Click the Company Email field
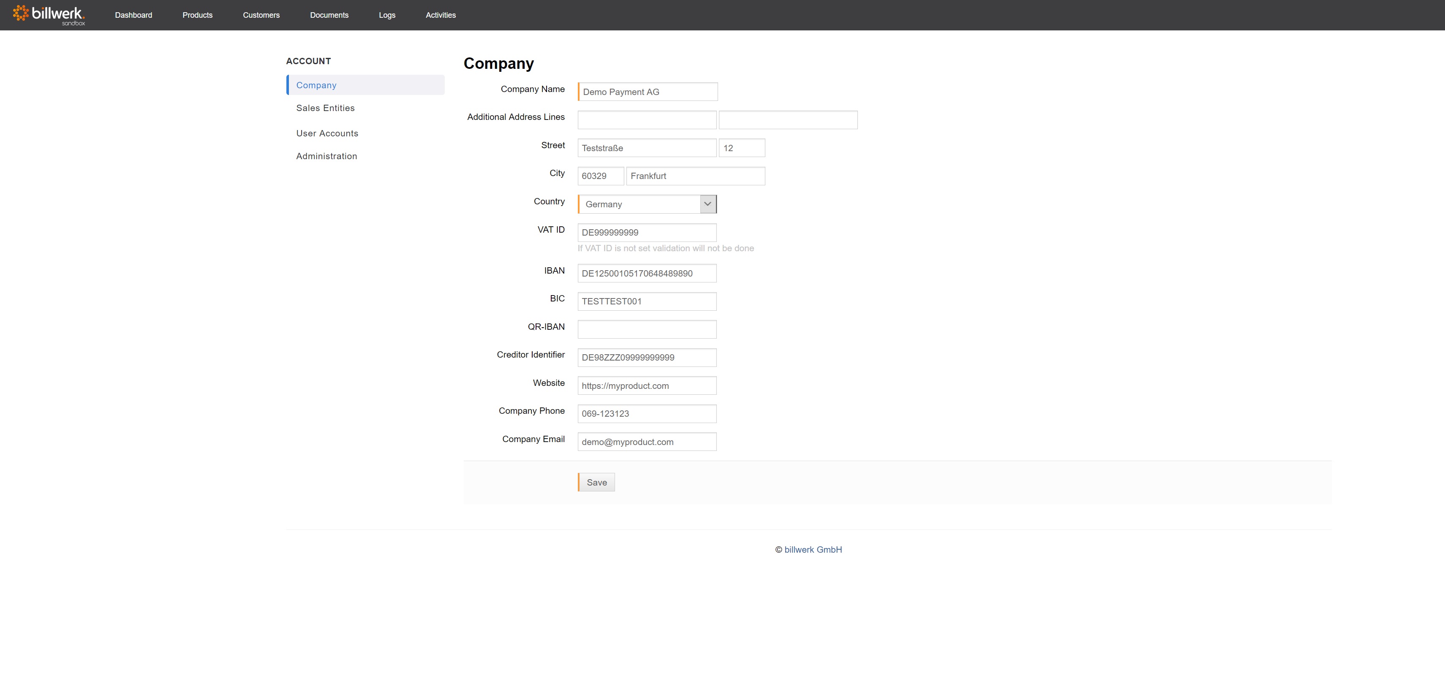This screenshot has width=1445, height=692. (x=648, y=442)
